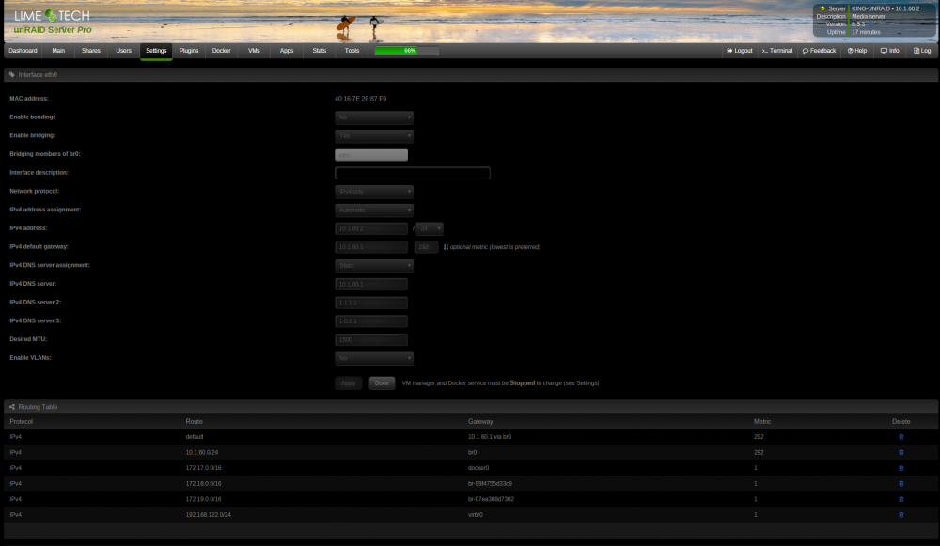Delete the 172.17.0.0/16 docker0 route
Screen dimensions: 940x546
click(x=901, y=468)
